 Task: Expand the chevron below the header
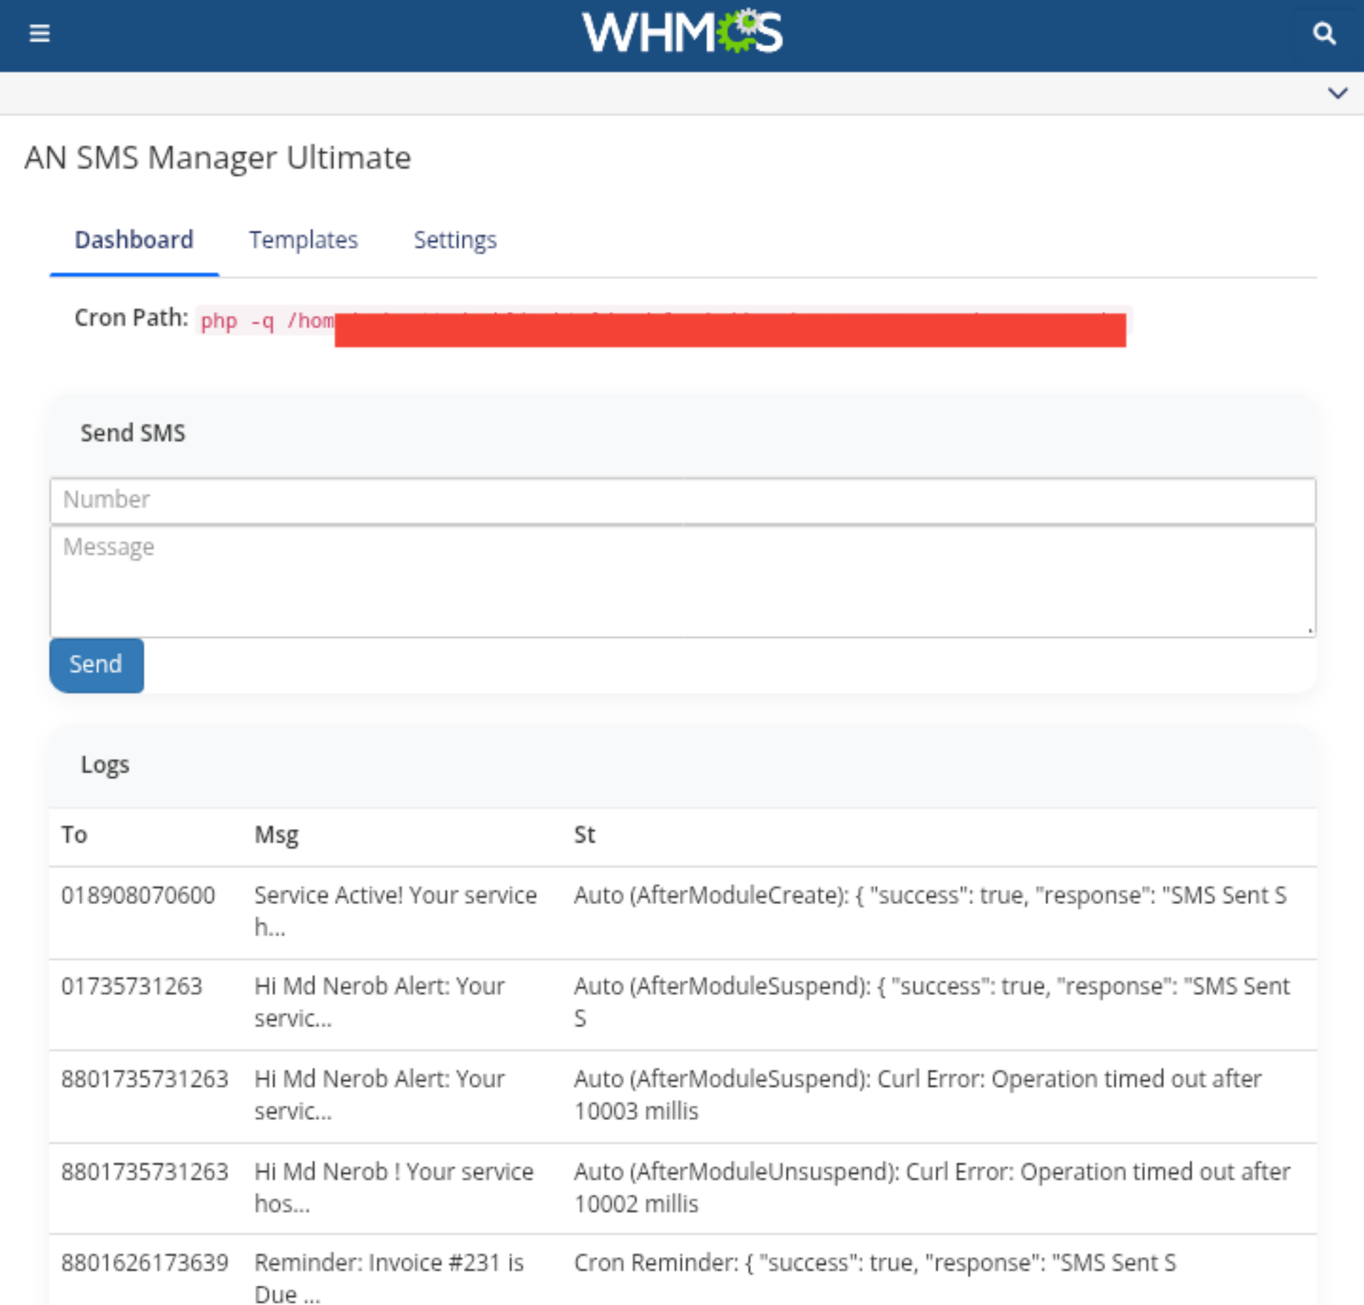point(1337,93)
